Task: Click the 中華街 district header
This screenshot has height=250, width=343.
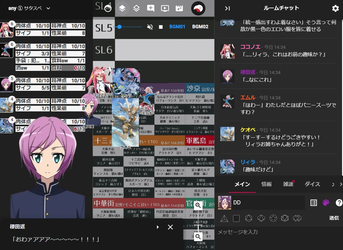Action: pyautogui.click(x=139, y=203)
